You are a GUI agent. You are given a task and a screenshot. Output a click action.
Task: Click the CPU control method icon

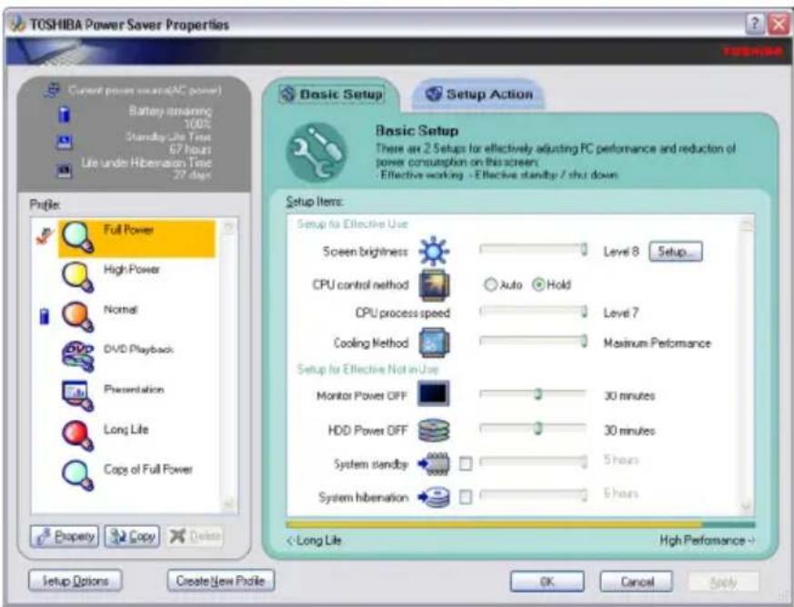434,284
